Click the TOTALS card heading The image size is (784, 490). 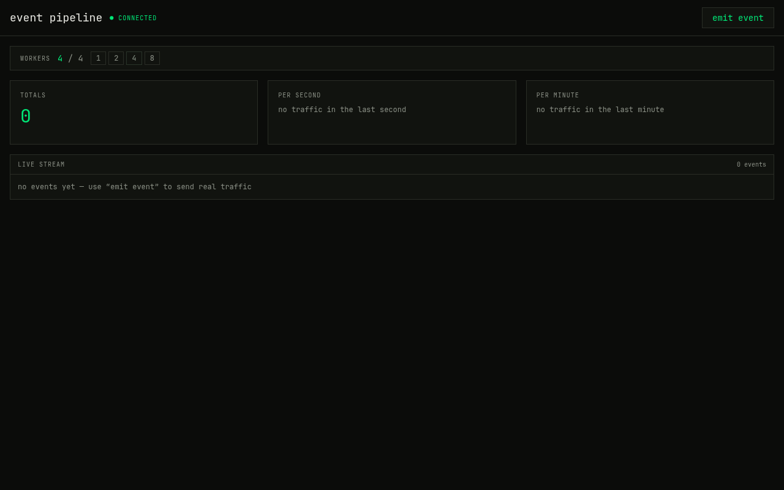tap(33, 96)
